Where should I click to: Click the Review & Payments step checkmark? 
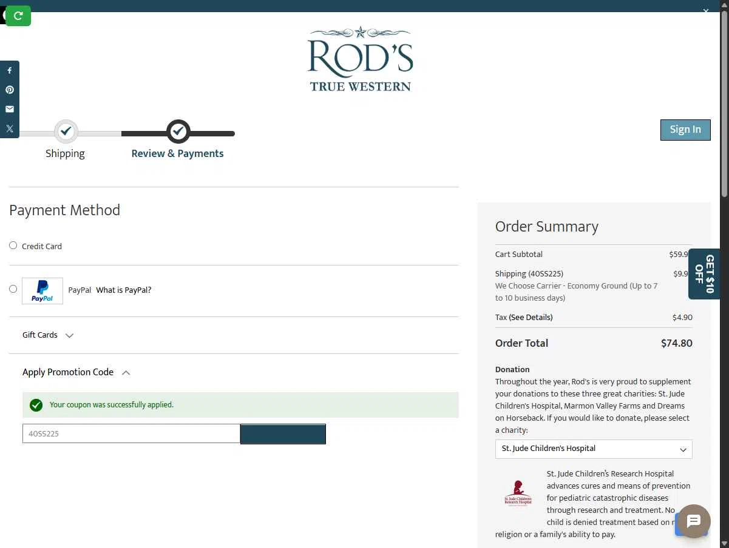[x=178, y=131]
